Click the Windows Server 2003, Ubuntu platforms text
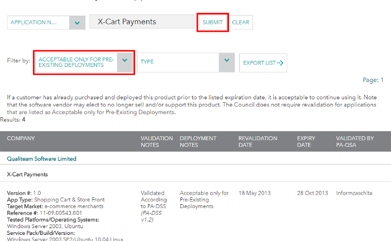Screen dimensions: 391x241 pos(45,226)
